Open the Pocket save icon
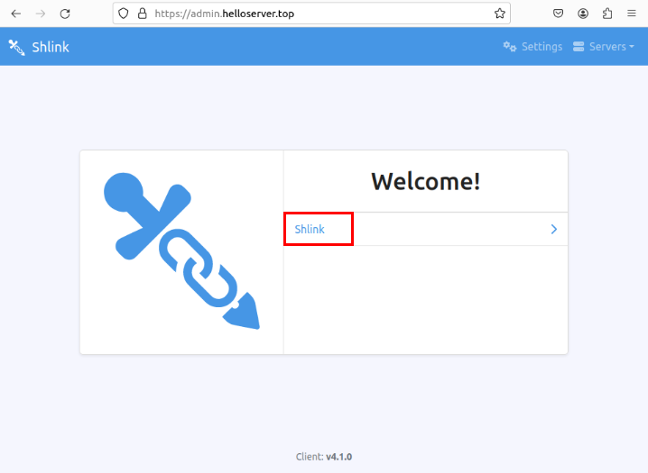 (x=558, y=14)
